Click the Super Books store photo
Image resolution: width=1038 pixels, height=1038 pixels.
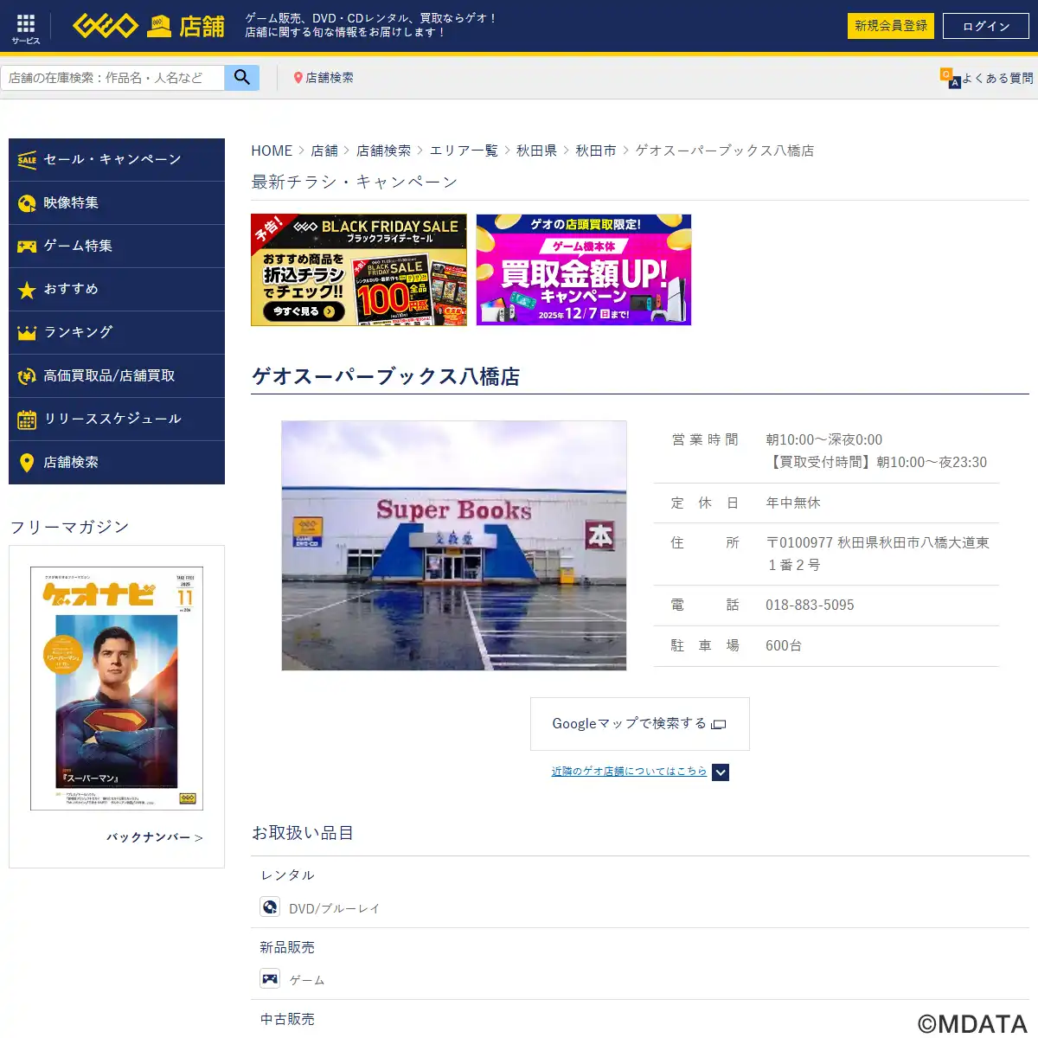click(454, 546)
